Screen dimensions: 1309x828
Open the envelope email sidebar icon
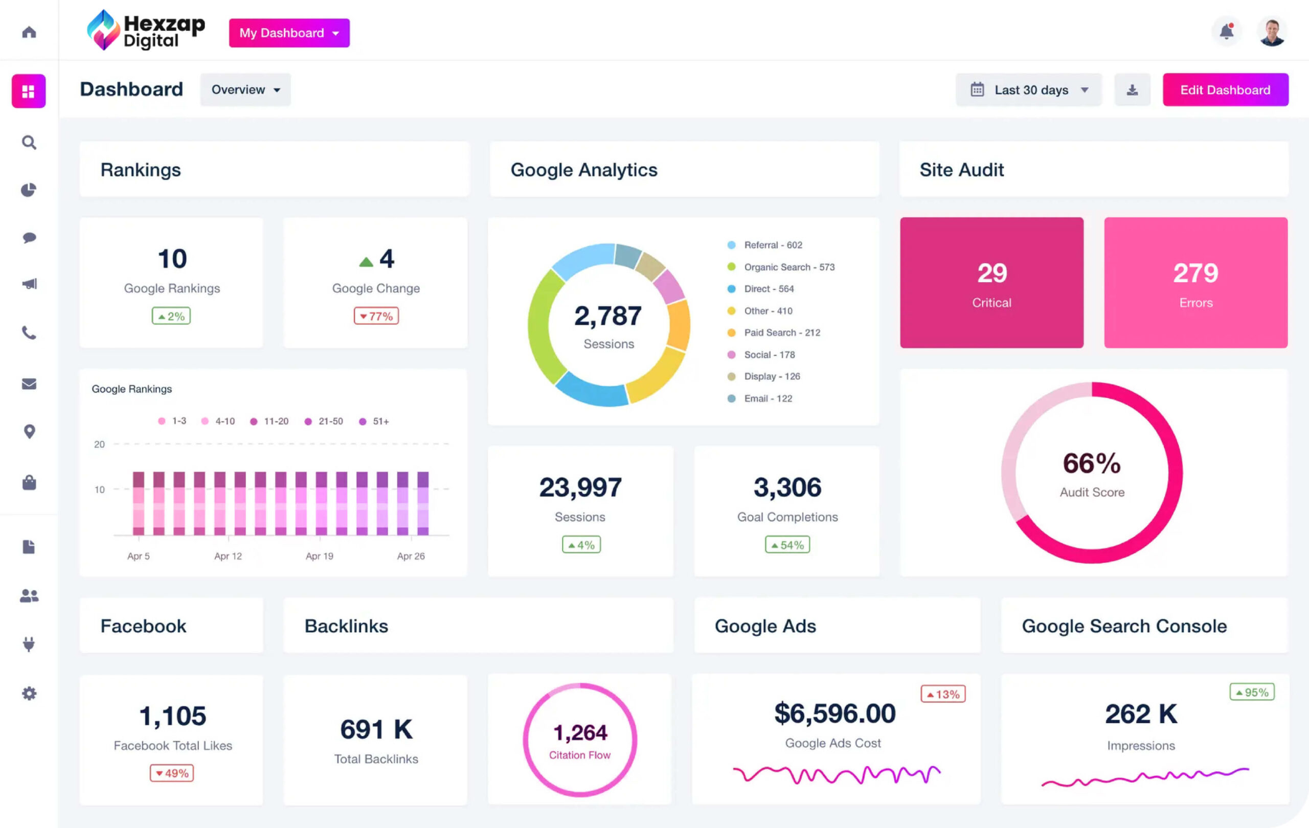pyautogui.click(x=29, y=384)
